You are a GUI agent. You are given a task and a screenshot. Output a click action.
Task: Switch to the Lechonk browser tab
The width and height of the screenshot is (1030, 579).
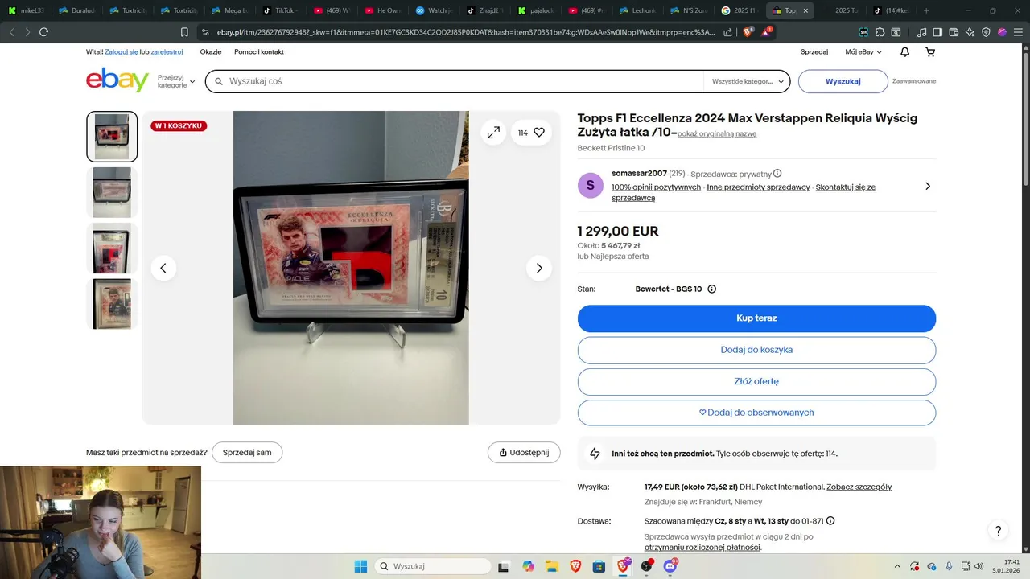pyautogui.click(x=639, y=10)
